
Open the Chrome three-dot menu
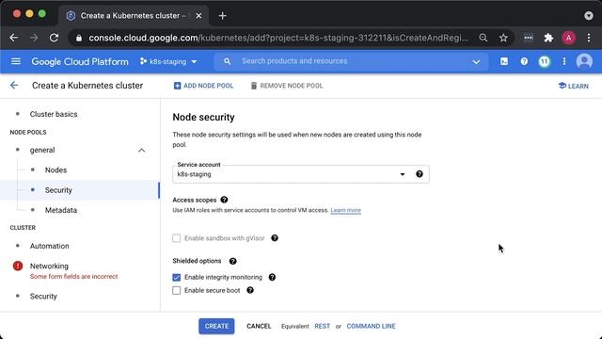589,38
